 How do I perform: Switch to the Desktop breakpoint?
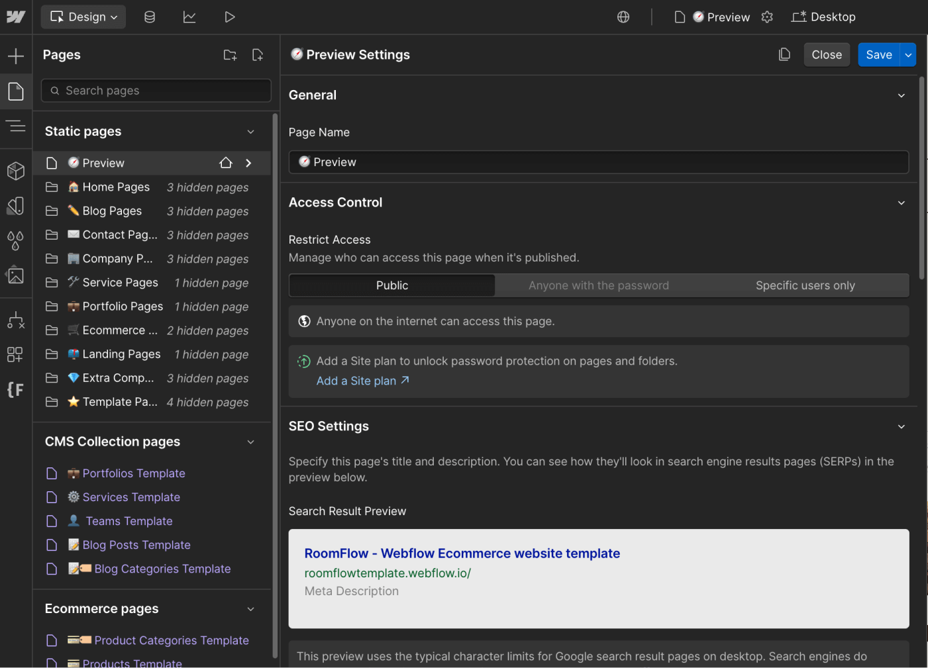click(x=823, y=17)
